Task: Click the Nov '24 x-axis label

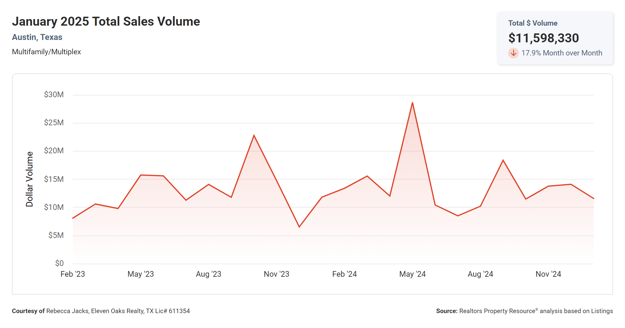Action: (548, 274)
